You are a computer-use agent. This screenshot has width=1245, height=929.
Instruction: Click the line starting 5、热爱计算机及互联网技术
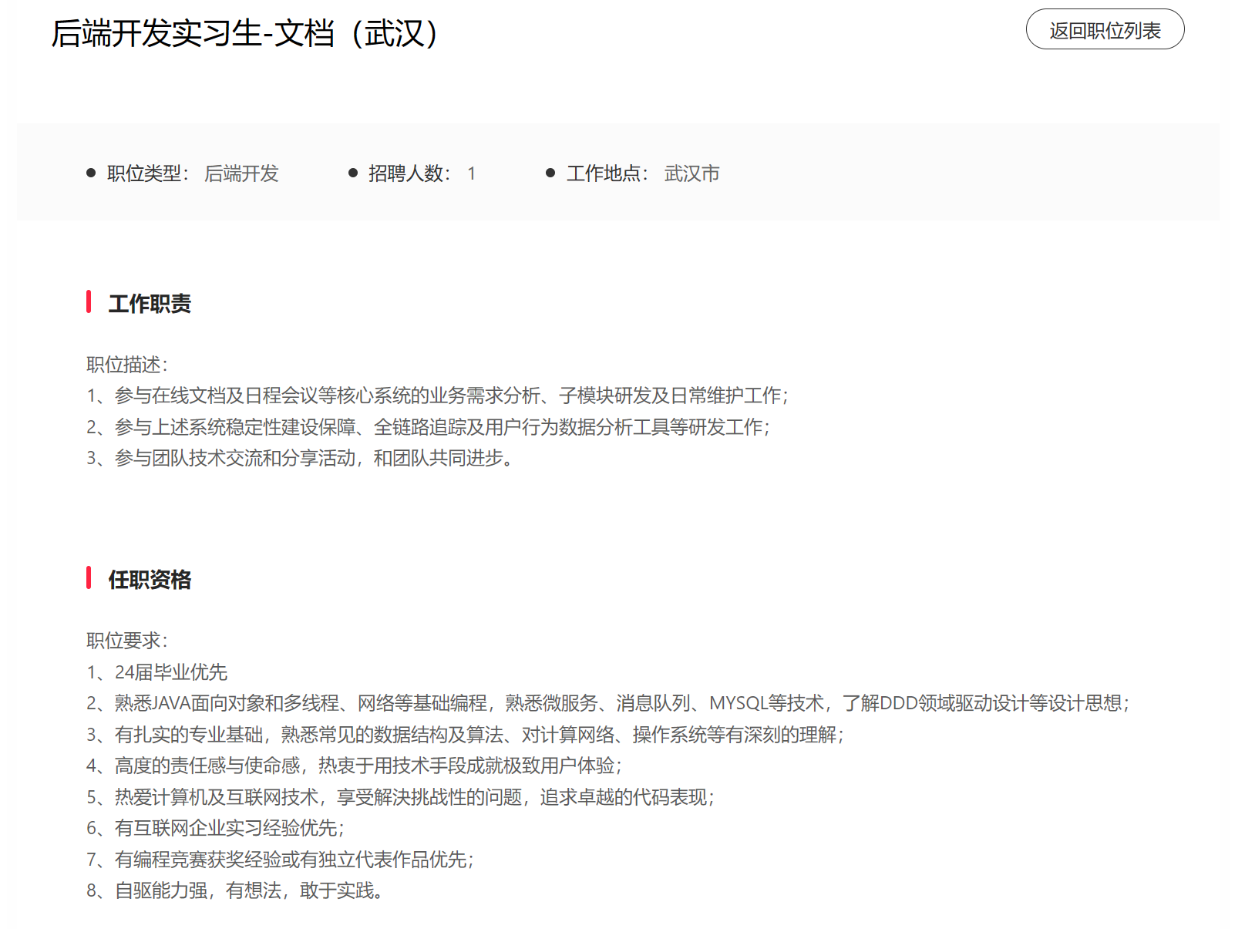(x=400, y=797)
